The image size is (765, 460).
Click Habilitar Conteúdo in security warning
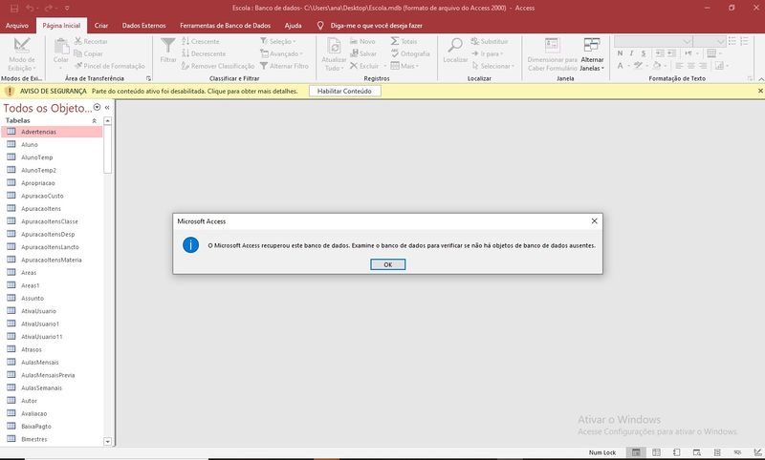344,91
